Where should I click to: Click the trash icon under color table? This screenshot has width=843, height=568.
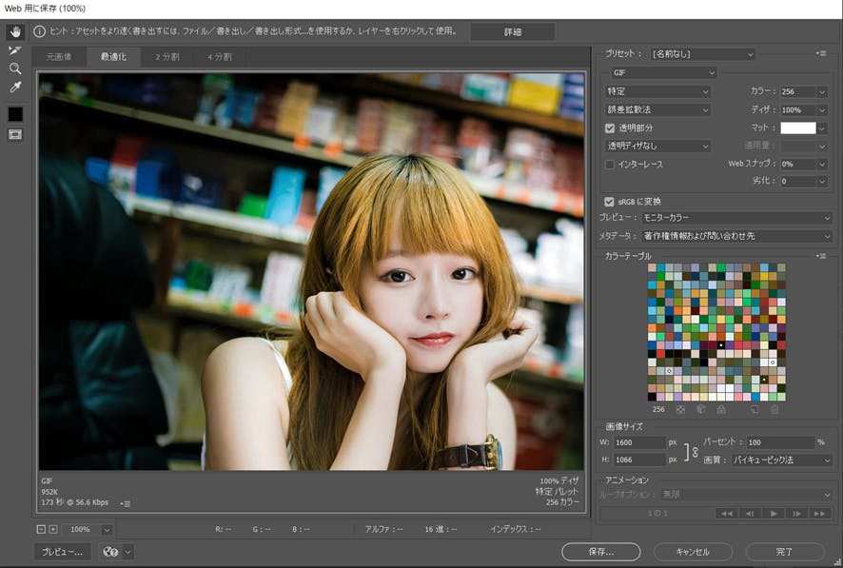[774, 409]
